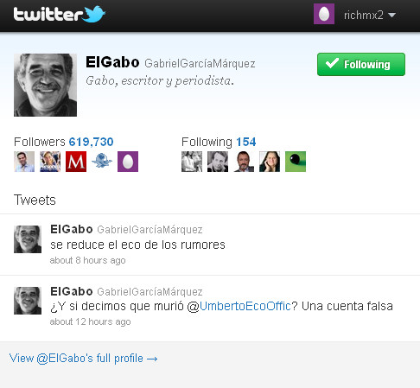Toggle the green Following button
This screenshot has width=420, height=388.
[x=361, y=64]
